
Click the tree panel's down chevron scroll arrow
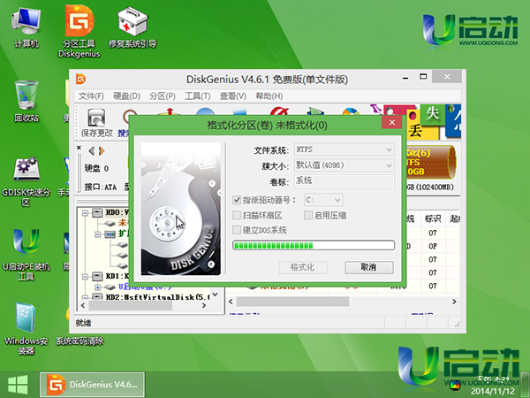[x=215, y=295]
